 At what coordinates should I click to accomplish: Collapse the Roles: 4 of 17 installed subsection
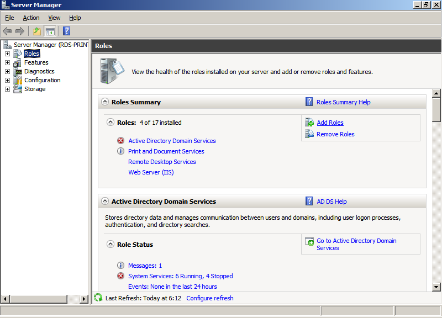click(110, 122)
